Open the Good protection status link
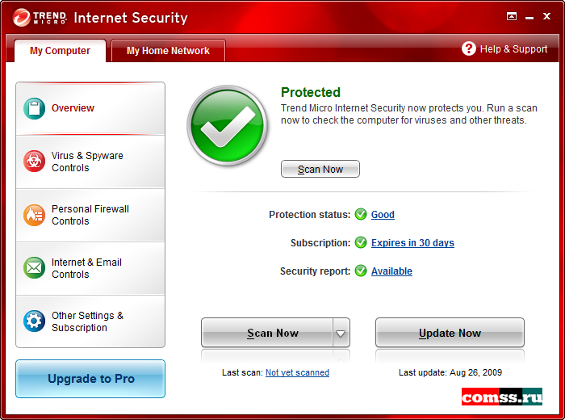Image resolution: width=565 pixels, height=420 pixels. point(383,215)
